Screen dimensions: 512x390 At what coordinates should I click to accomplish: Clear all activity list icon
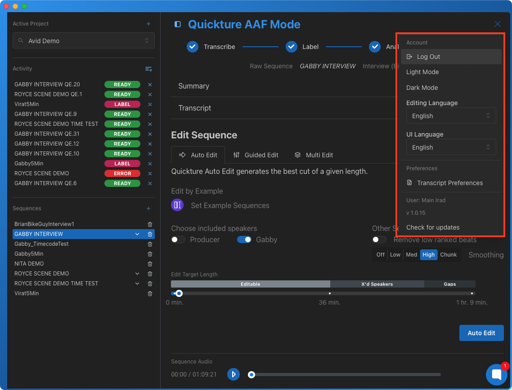pos(148,69)
